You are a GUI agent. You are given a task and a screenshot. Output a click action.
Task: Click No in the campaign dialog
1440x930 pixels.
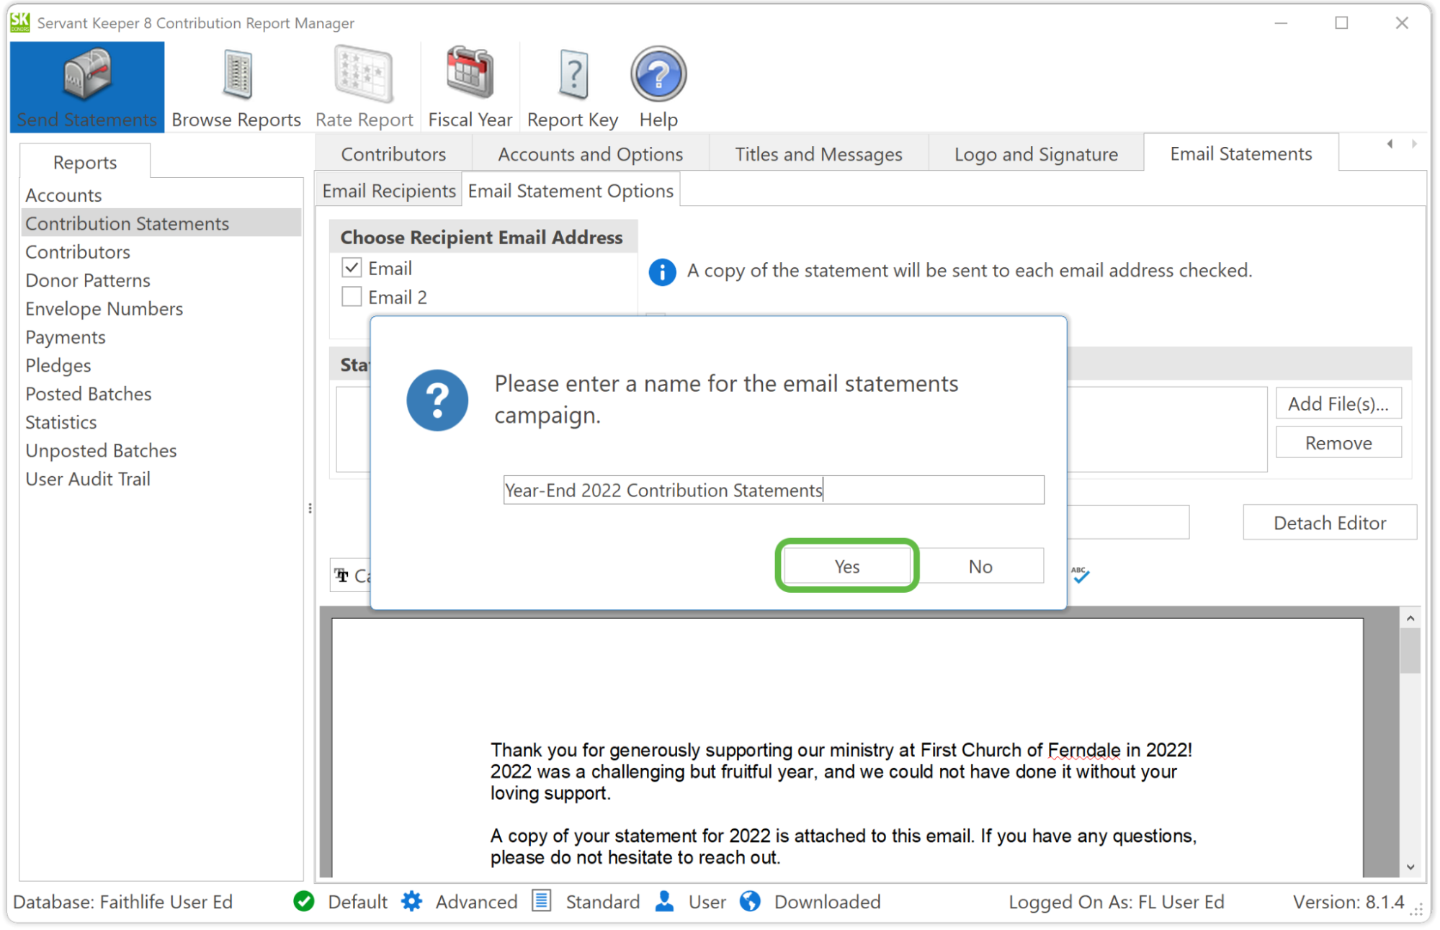980,566
